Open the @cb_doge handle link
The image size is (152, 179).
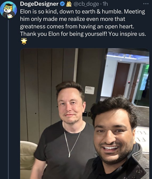click(x=86, y=4)
